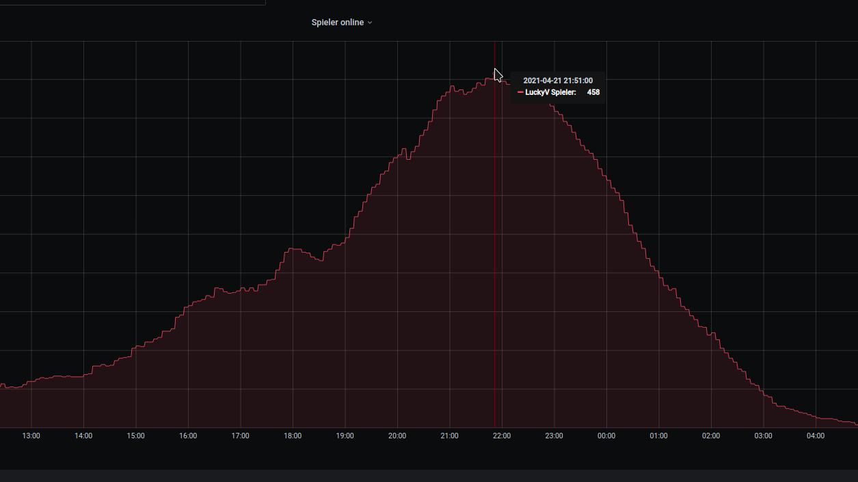Click the 01:00 time axis label

coord(659,436)
